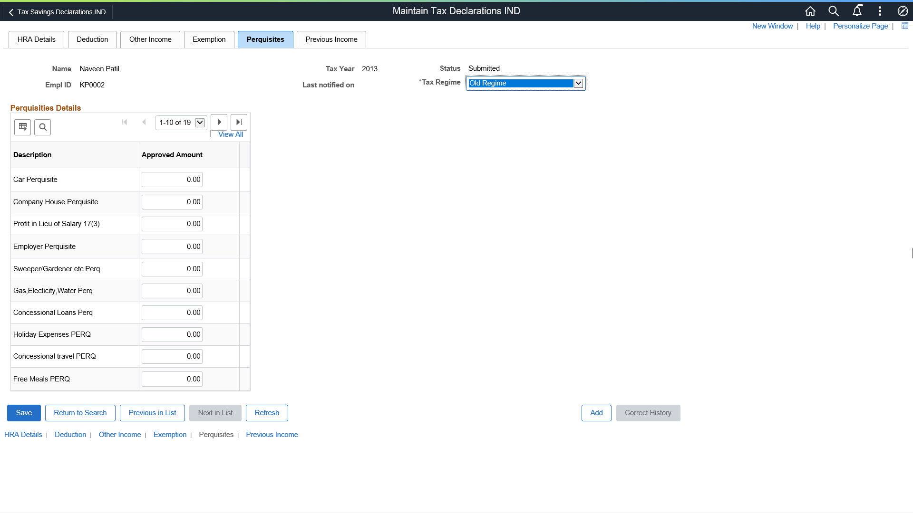This screenshot has height=513, width=913.
Task: Click Car Perquisite approved amount field
Action: pyautogui.click(x=172, y=180)
